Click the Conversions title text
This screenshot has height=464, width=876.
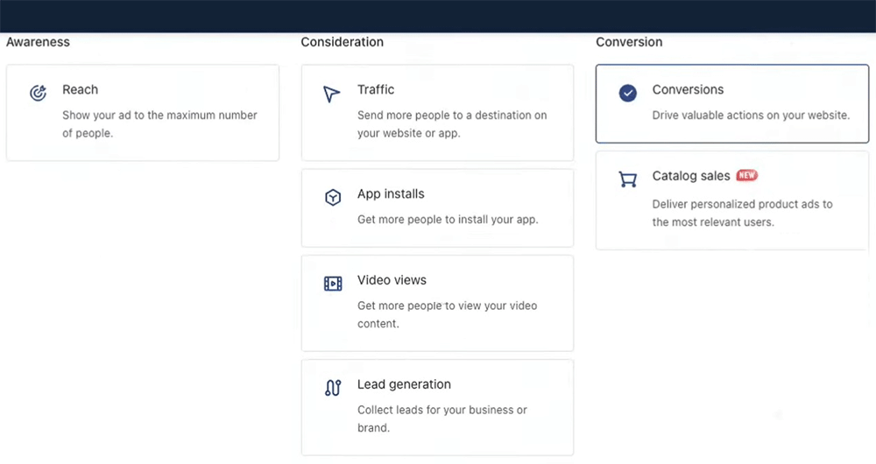[688, 89]
